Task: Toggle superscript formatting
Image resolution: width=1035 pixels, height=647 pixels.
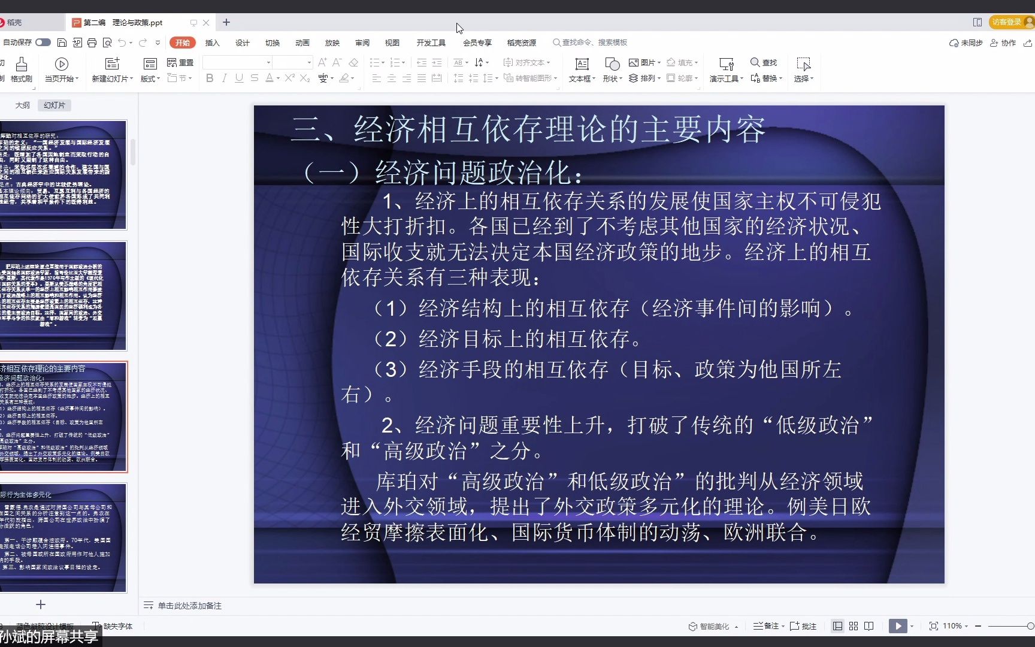Action: pyautogui.click(x=290, y=78)
